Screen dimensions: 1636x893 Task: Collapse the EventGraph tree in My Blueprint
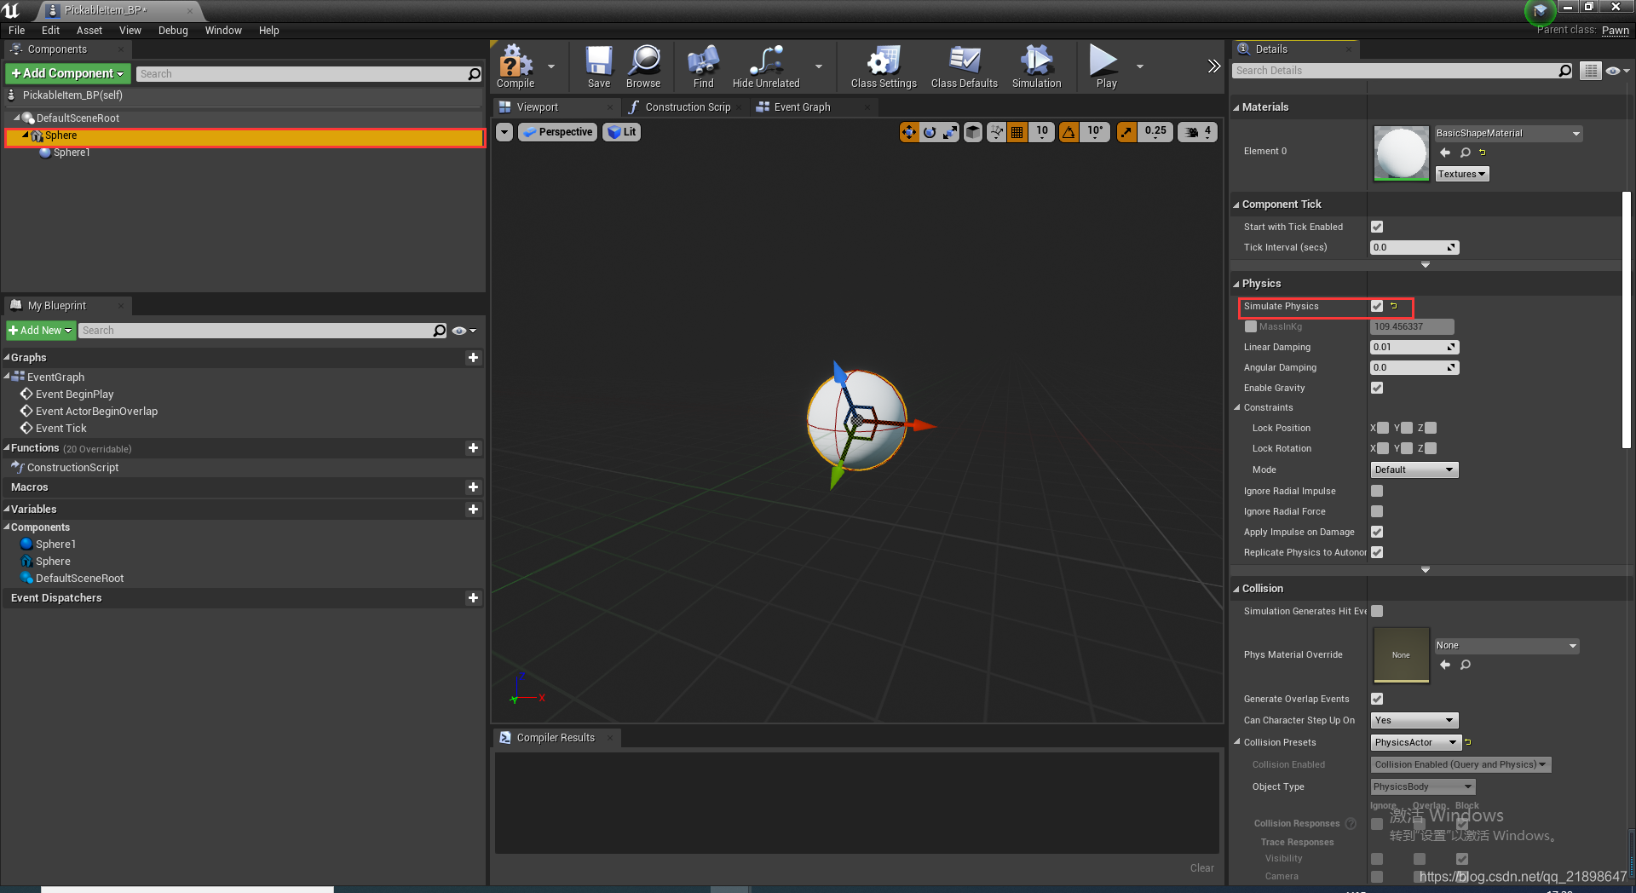[9, 377]
